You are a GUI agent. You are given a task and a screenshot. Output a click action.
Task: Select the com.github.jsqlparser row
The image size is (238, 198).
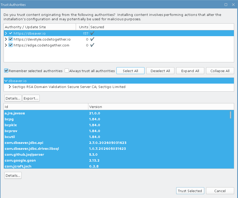tap(119, 154)
